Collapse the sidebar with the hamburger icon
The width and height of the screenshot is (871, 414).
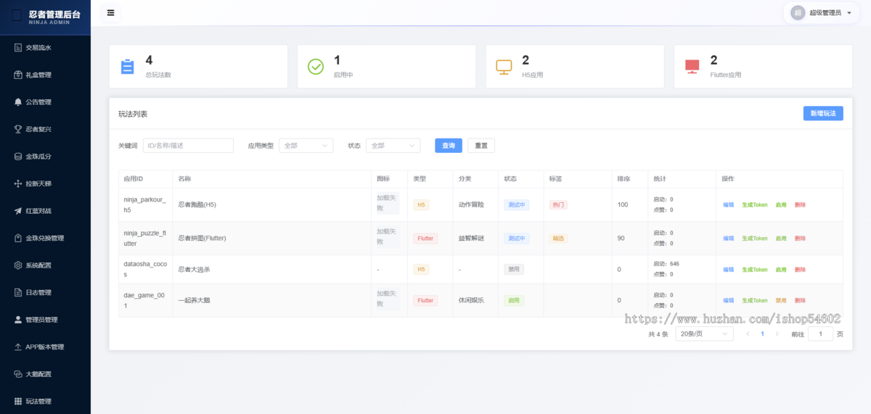click(110, 12)
